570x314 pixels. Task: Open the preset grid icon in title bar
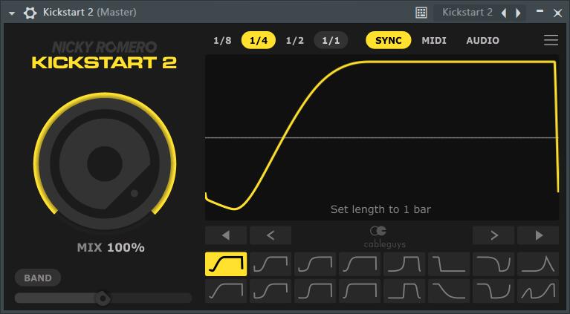click(421, 13)
